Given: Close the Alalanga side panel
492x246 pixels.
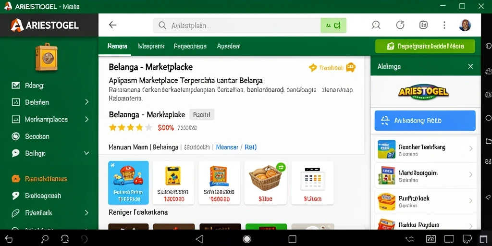Looking at the screenshot, I should coord(470,66).
